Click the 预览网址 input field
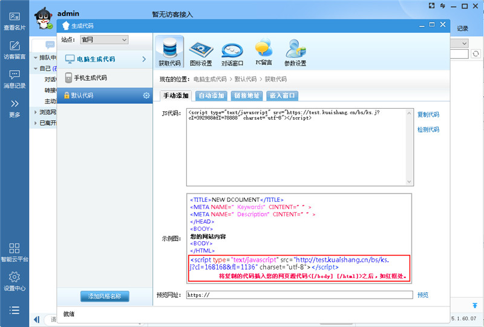The width and height of the screenshot is (484, 327). (x=299, y=296)
